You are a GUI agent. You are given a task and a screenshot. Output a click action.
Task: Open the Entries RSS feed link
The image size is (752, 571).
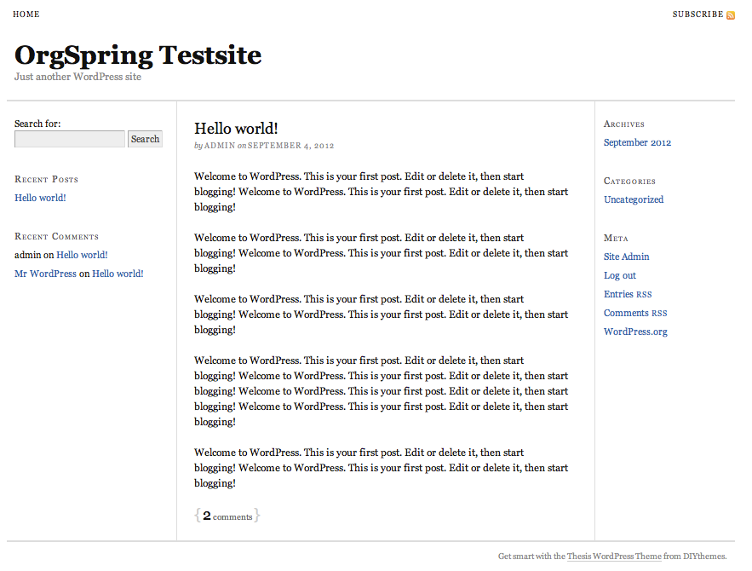628,294
